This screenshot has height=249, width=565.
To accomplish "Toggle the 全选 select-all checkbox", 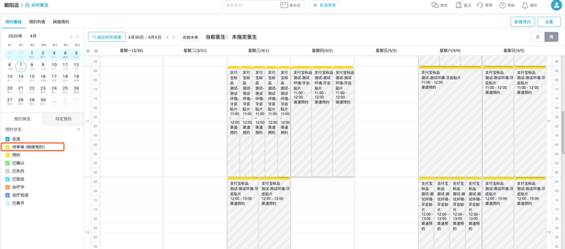I will pyautogui.click(x=8, y=139).
